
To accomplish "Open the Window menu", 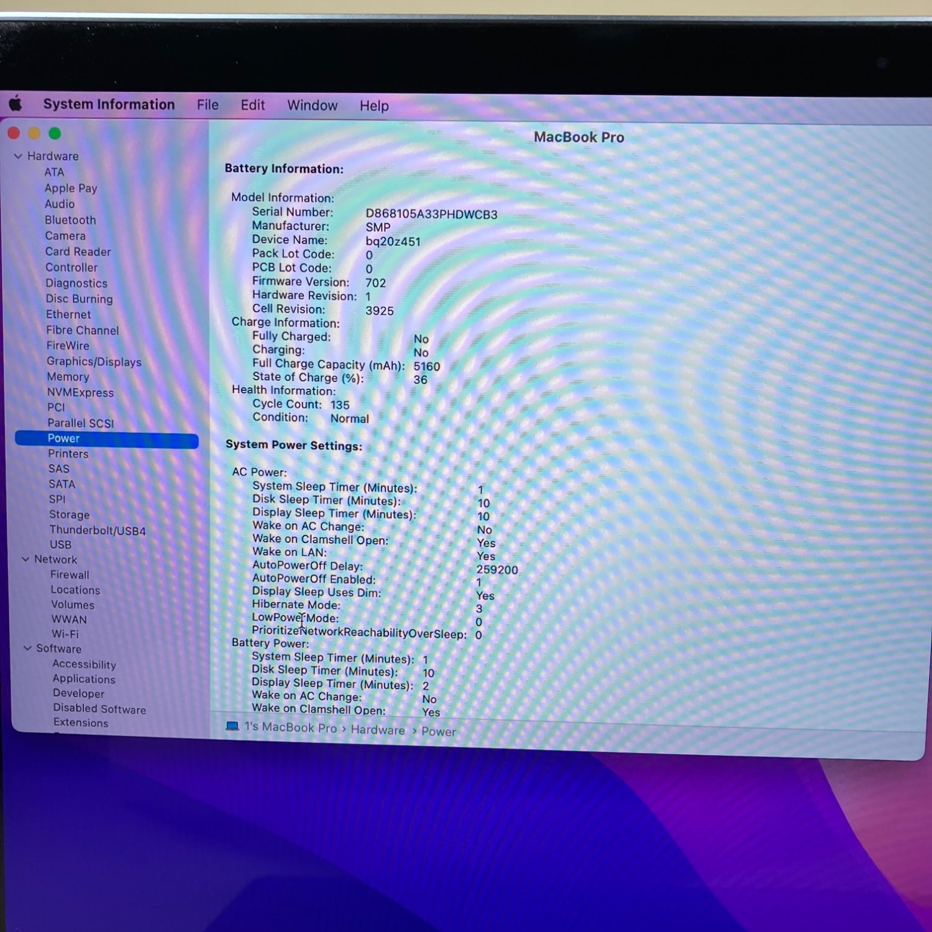I will tap(312, 106).
